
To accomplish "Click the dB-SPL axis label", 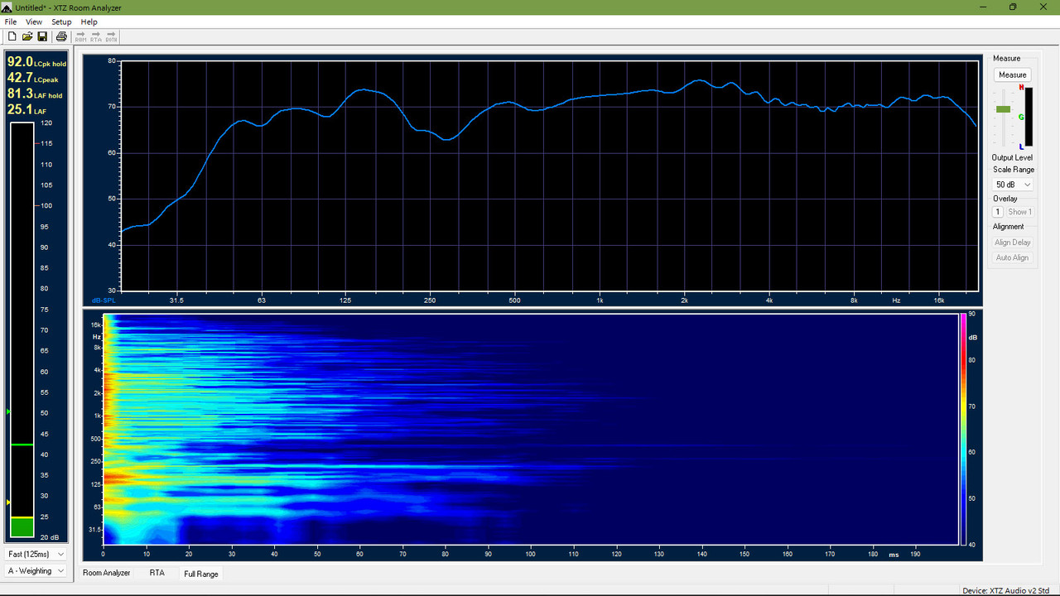I will point(104,300).
